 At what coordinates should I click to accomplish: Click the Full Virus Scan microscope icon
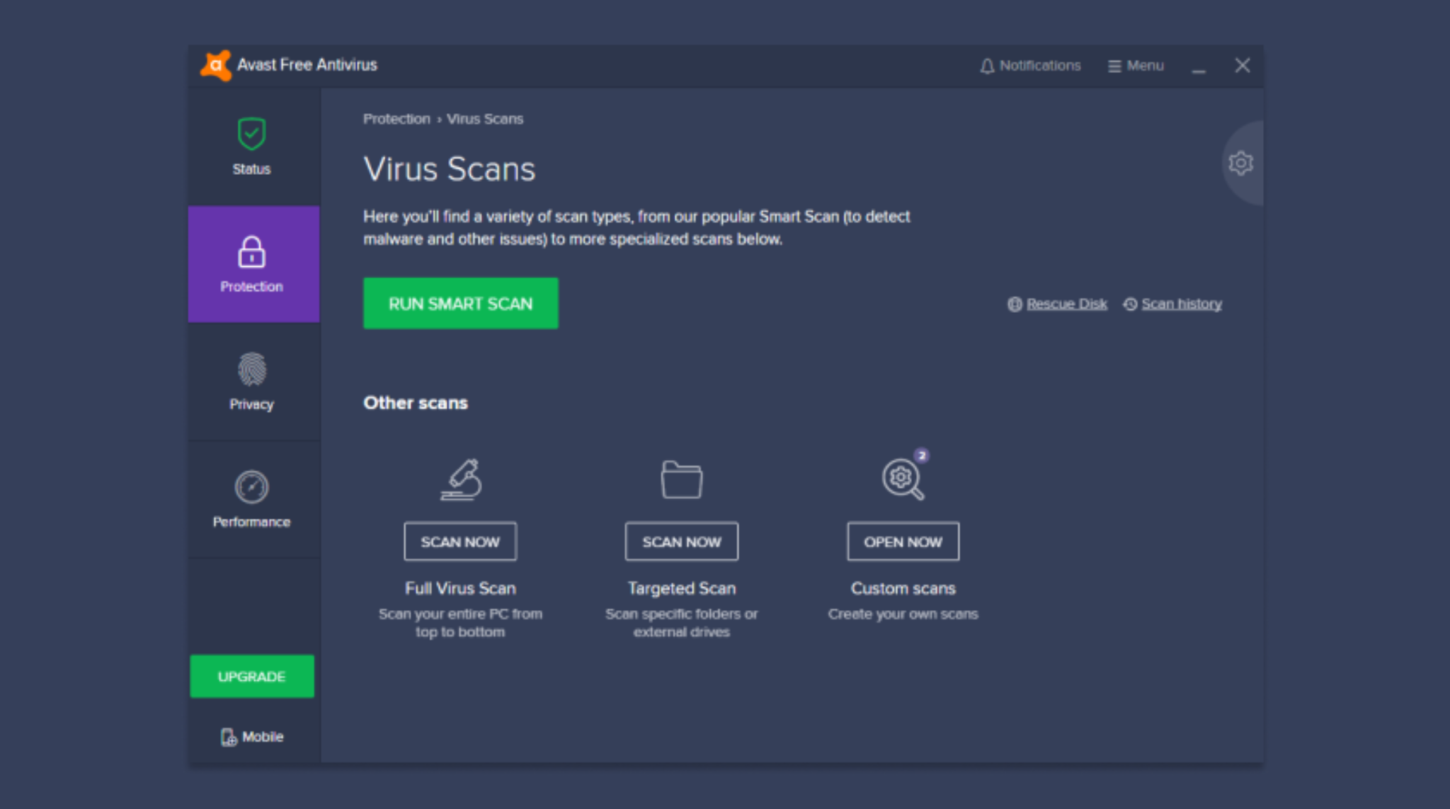coord(461,479)
